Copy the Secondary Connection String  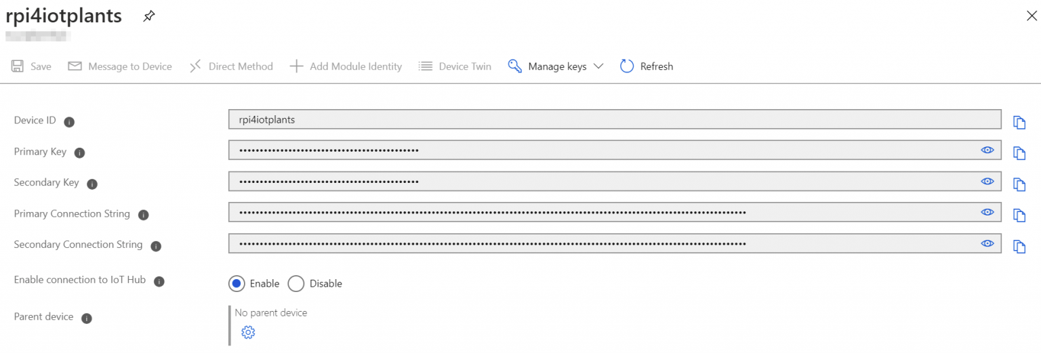[1019, 247]
